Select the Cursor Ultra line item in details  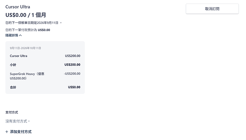(x=19, y=56)
